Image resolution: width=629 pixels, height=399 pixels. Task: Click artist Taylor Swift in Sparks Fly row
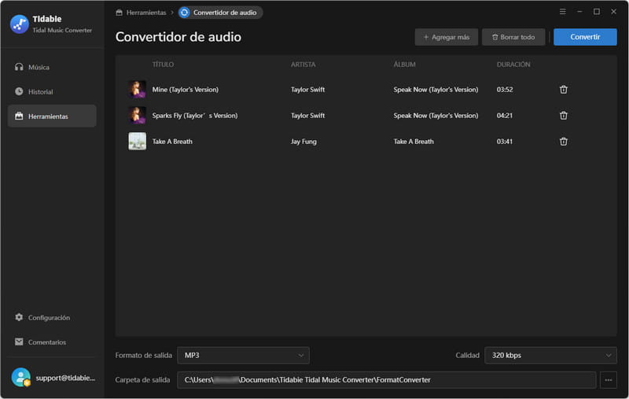point(307,116)
